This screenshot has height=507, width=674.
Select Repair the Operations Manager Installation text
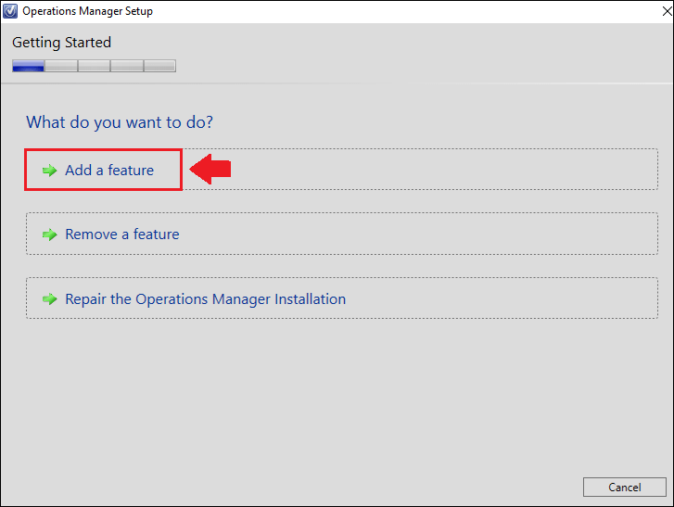pyautogui.click(x=206, y=299)
